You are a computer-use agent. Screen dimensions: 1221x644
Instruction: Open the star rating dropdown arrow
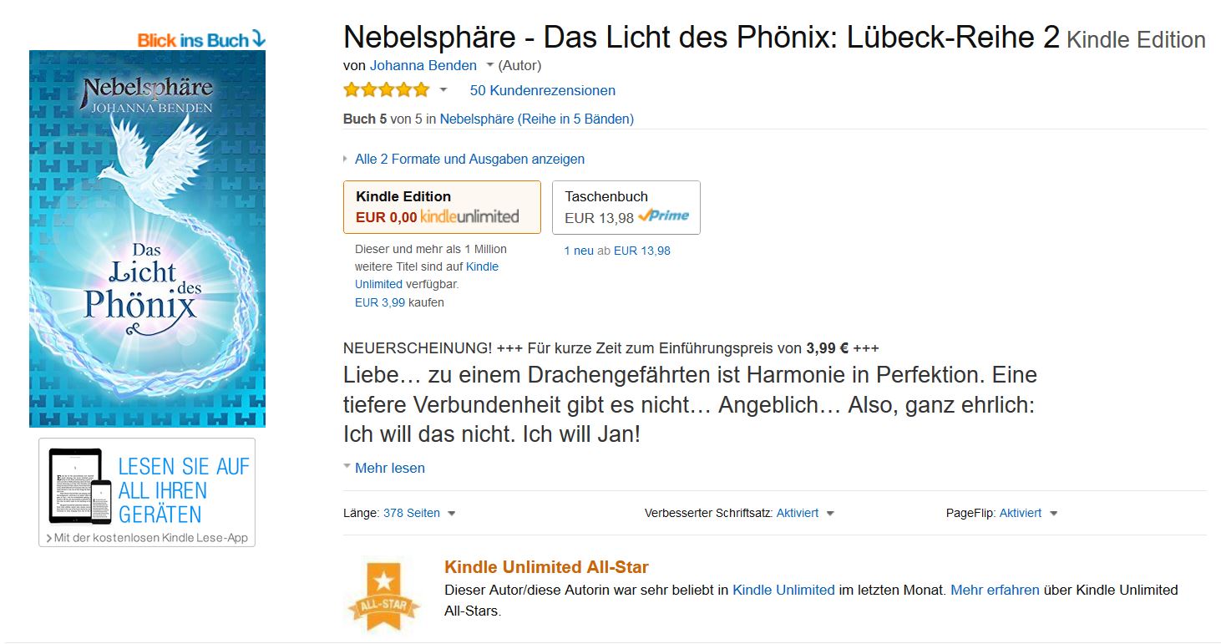[x=443, y=90]
